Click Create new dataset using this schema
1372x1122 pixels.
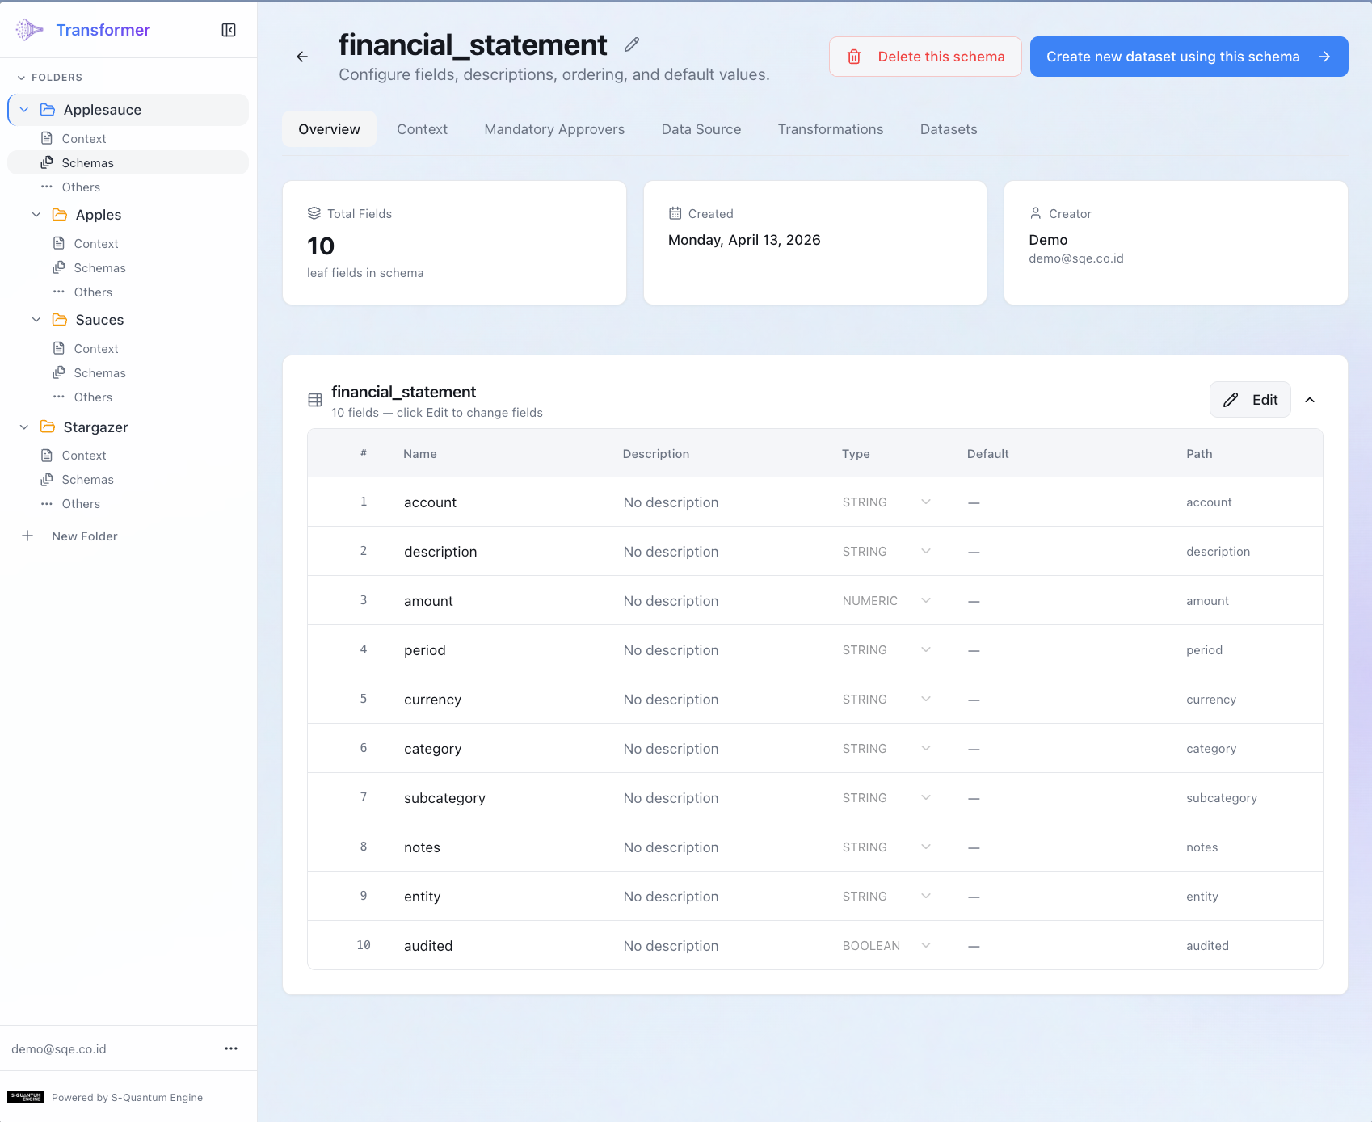click(1189, 57)
